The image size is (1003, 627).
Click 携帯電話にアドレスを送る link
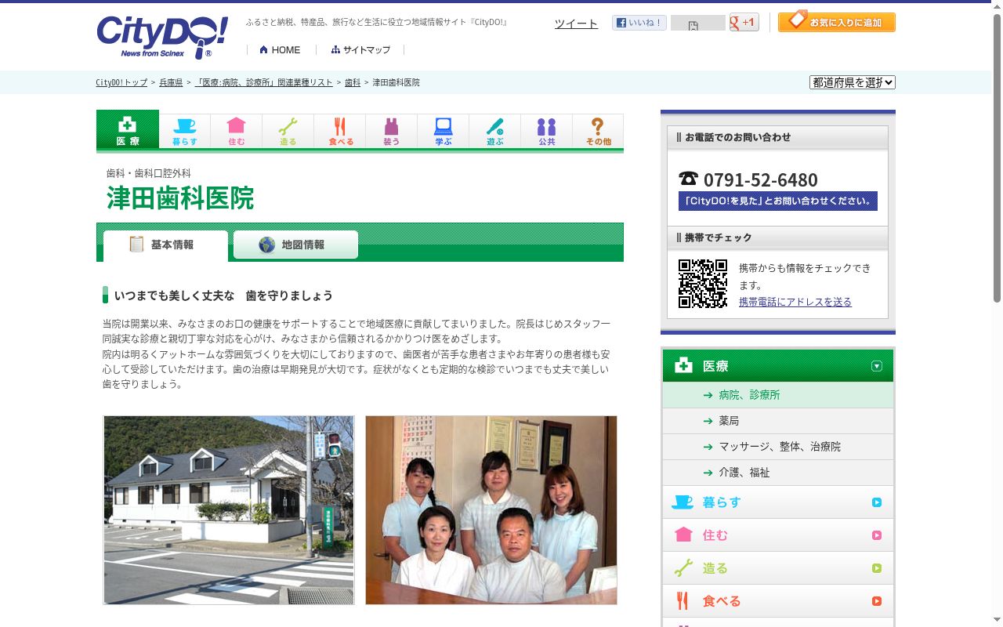(x=795, y=302)
